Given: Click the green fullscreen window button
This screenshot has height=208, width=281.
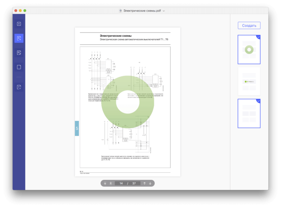Looking at the screenshot, I should click(25, 10).
